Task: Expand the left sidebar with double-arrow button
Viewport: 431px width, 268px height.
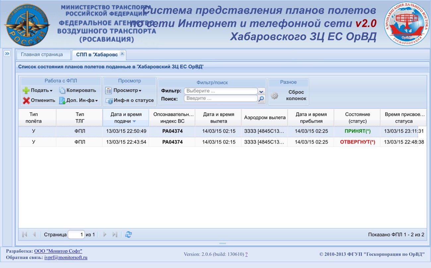Action: (7, 54)
